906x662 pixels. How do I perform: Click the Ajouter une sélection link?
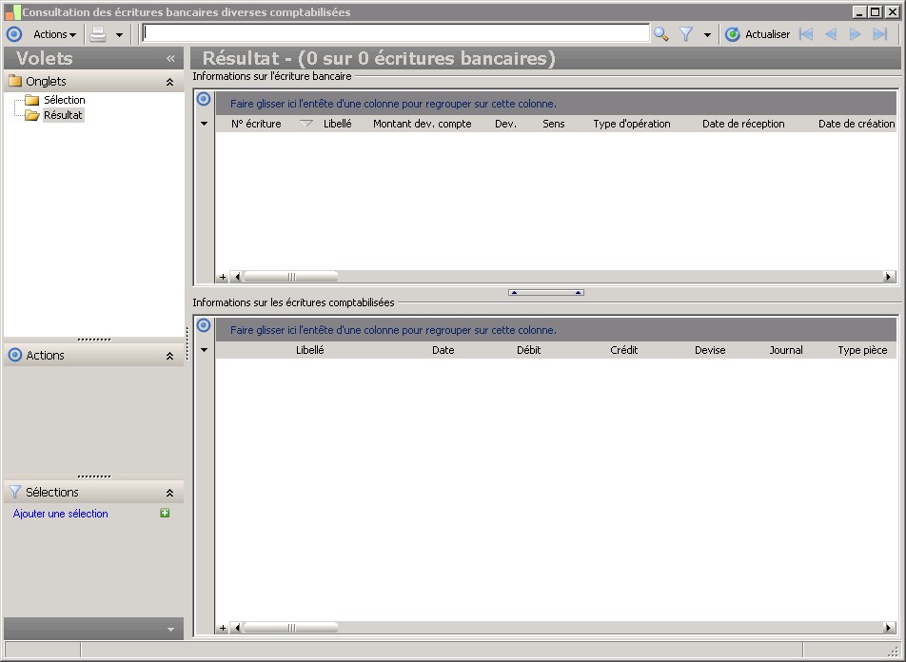tap(61, 514)
